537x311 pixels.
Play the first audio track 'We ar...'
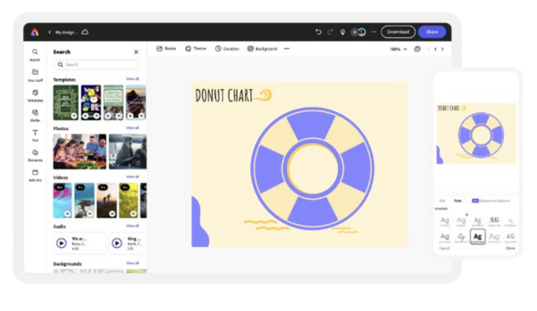[62, 243]
